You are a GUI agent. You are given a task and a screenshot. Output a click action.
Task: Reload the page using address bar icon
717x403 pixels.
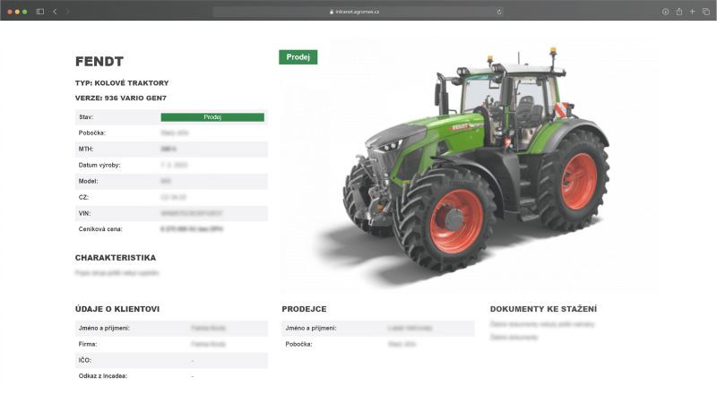(x=499, y=12)
